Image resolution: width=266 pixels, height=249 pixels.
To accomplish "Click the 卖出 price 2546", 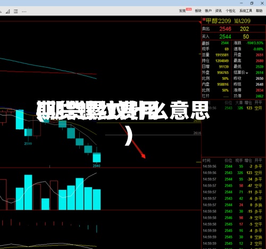I will (225, 29).
